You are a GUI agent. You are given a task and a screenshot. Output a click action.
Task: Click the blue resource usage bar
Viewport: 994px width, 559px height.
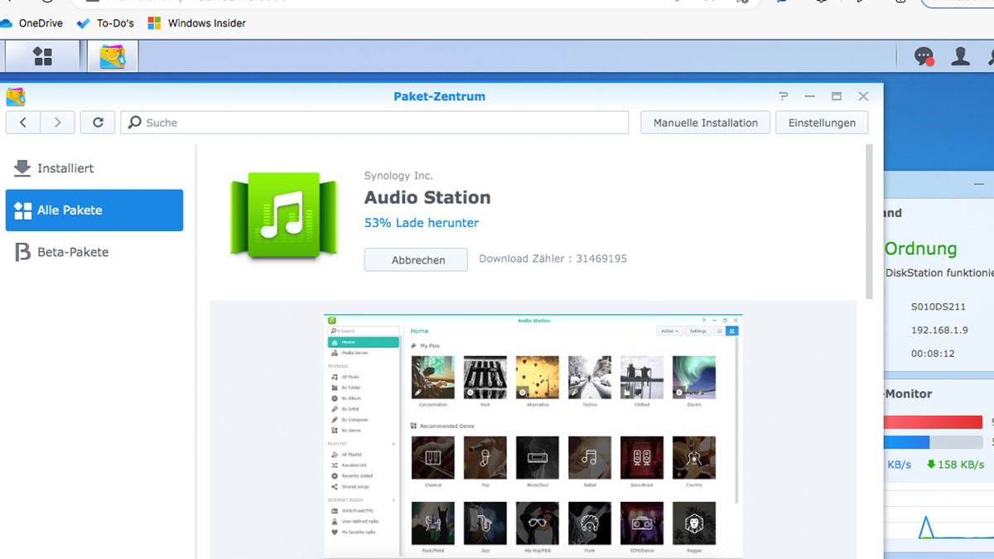coord(906,442)
